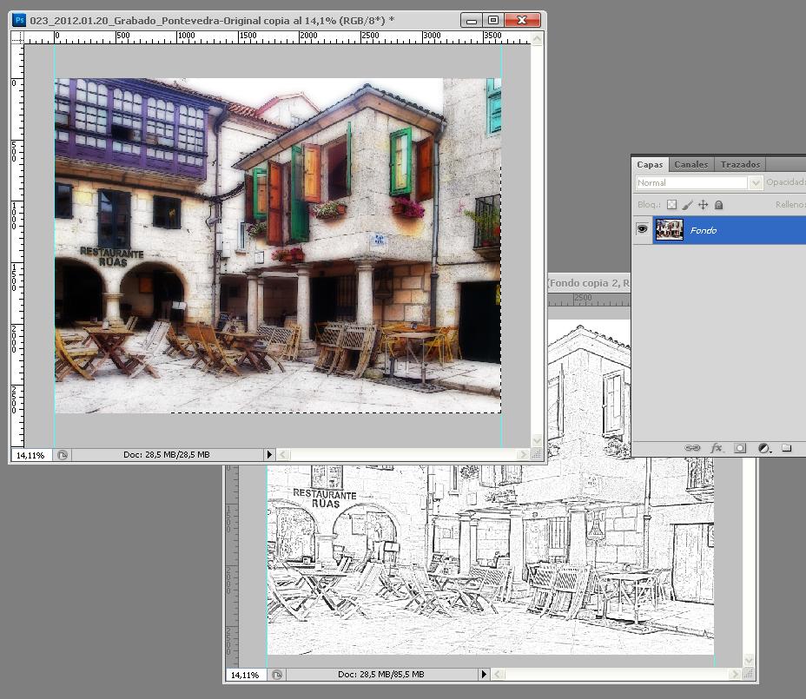806x699 pixels.
Task: Toggle lock transparent pixels
Action: [671, 205]
